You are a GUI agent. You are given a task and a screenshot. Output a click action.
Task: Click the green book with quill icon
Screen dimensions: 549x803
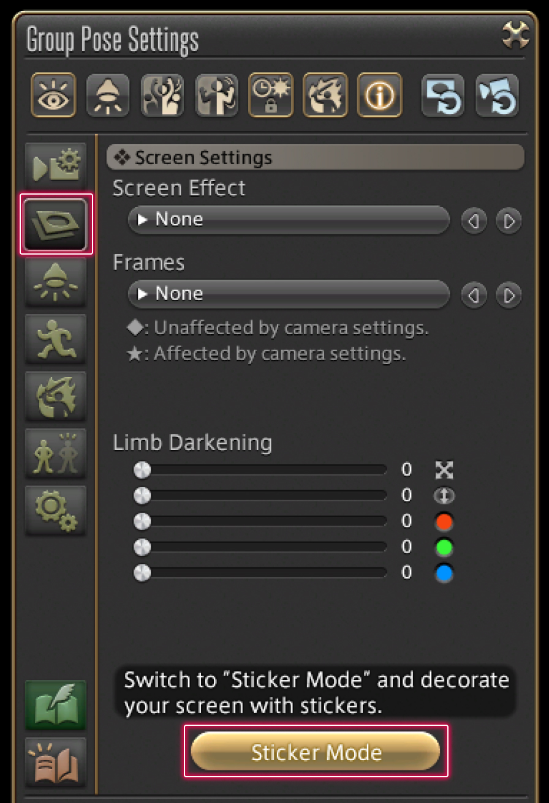click(x=56, y=704)
